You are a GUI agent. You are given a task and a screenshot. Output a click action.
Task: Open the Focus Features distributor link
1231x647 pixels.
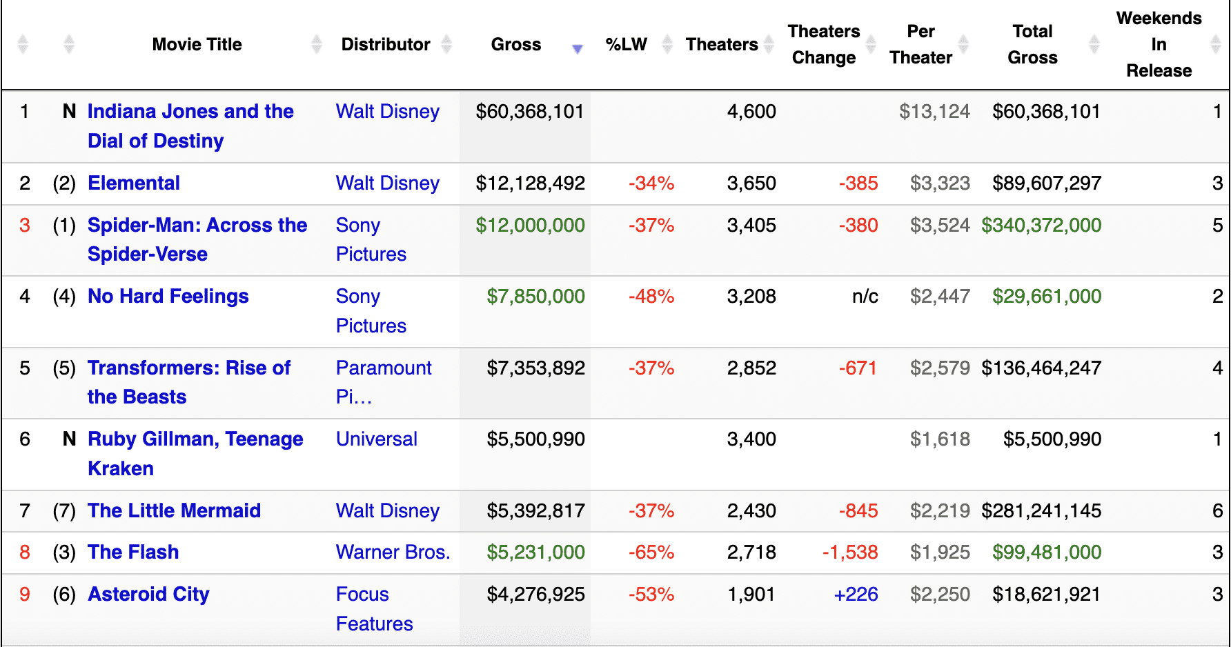[x=375, y=609]
